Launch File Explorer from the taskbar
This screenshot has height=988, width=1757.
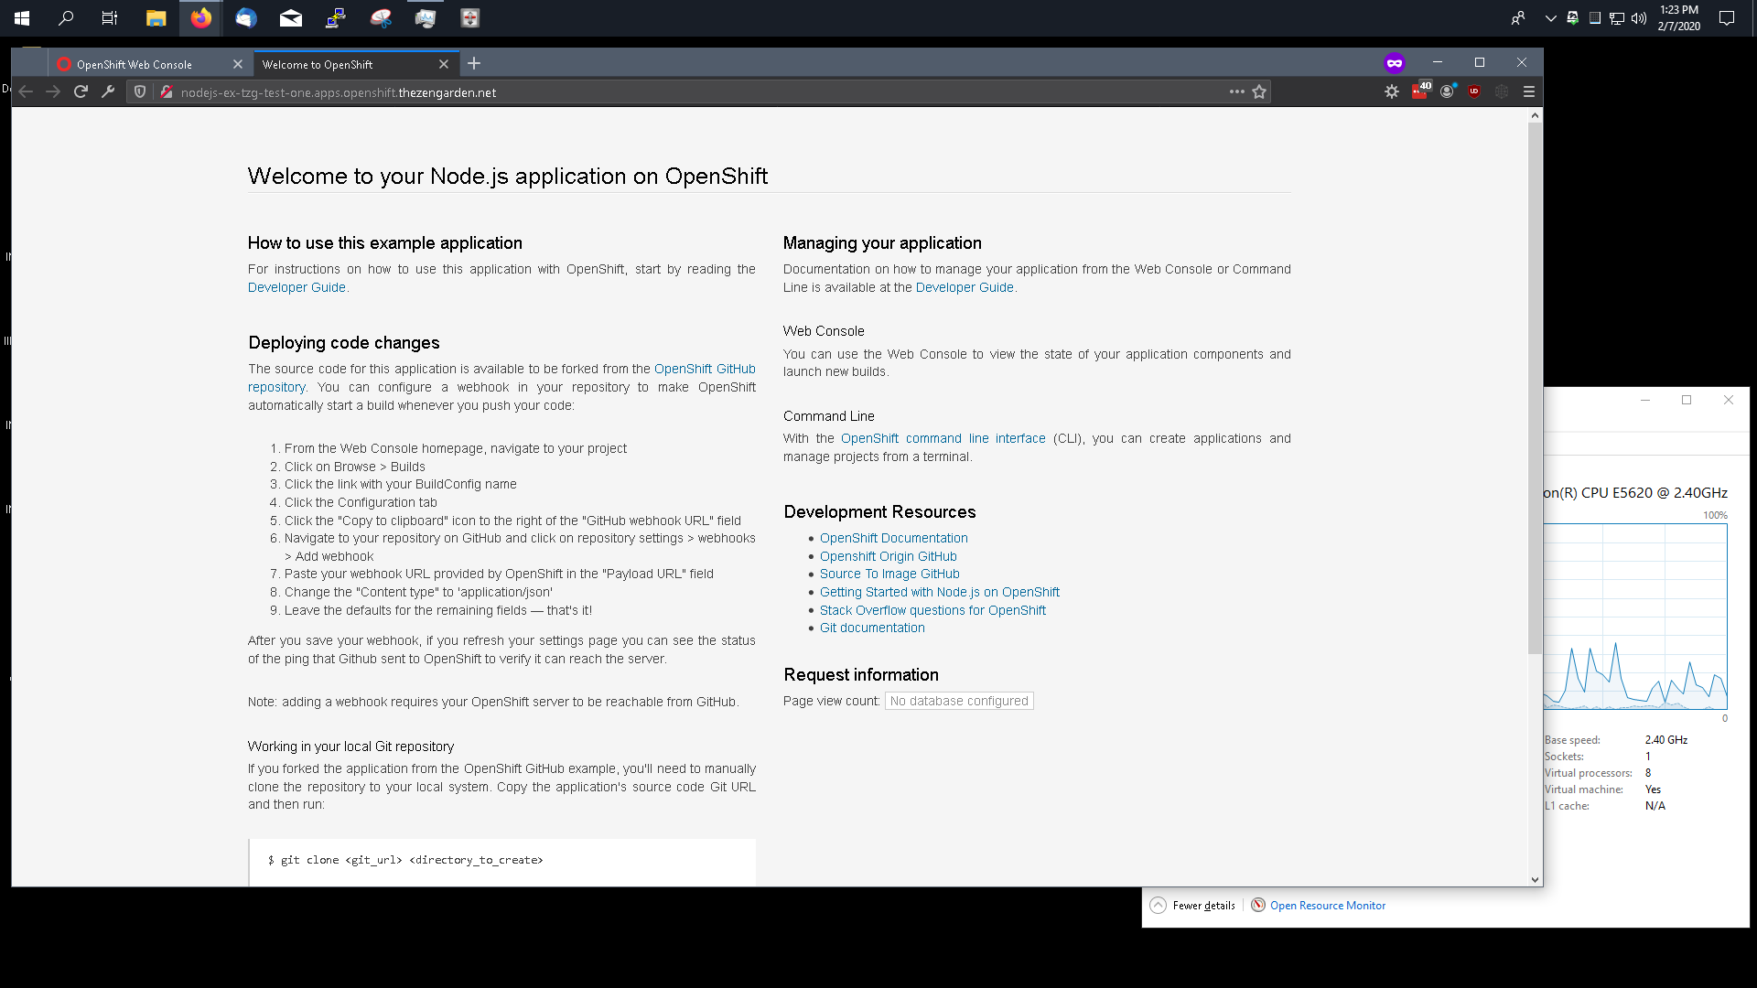[x=156, y=17]
